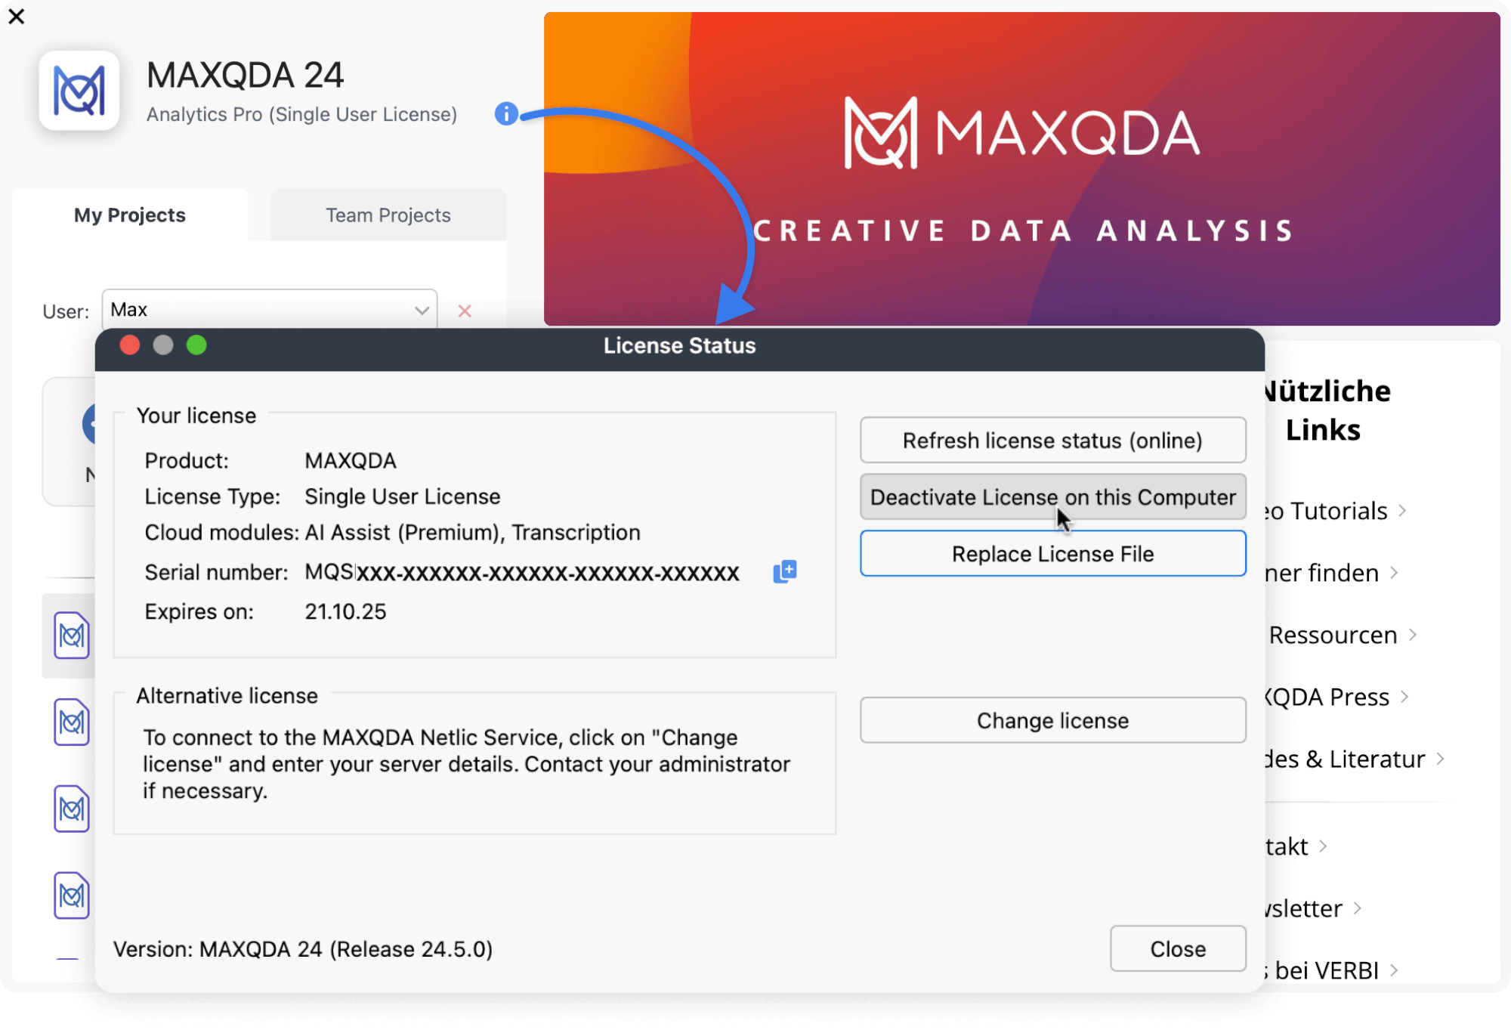1511x1030 pixels.
Task: Expand the Ressourcen link chevron
Action: click(x=1412, y=635)
